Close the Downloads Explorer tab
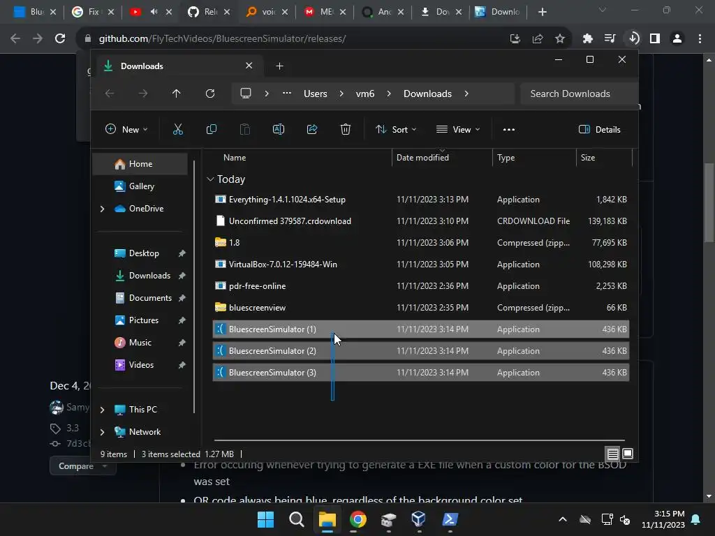The image size is (715, 536). click(x=249, y=66)
